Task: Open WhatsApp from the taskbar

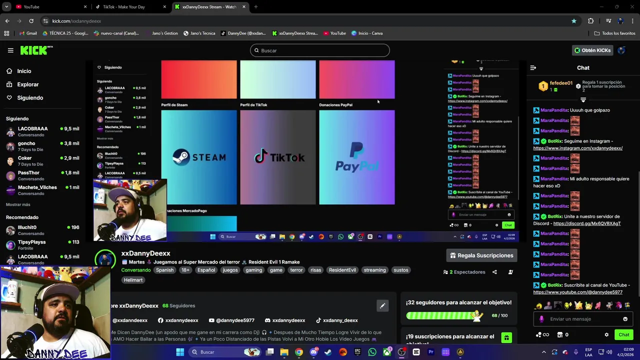Action: click(x=372, y=352)
